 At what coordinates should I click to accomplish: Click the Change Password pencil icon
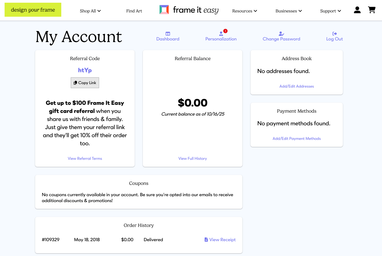click(x=281, y=33)
